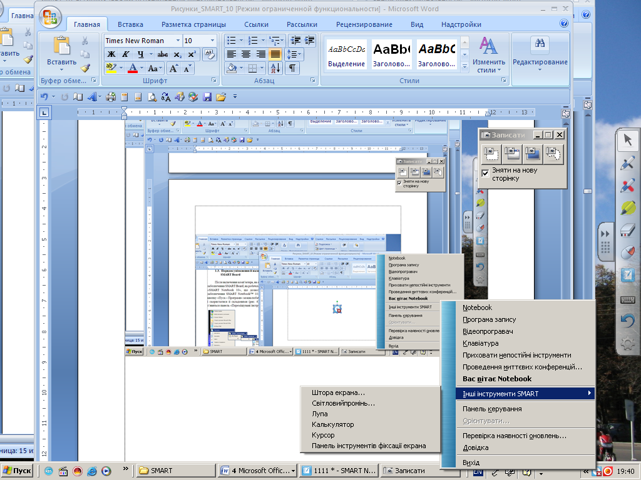Decrease the paragraph indent
This screenshot has width=641, height=480.
click(295, 41)
